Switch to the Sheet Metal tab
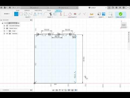 click(38, 11)
